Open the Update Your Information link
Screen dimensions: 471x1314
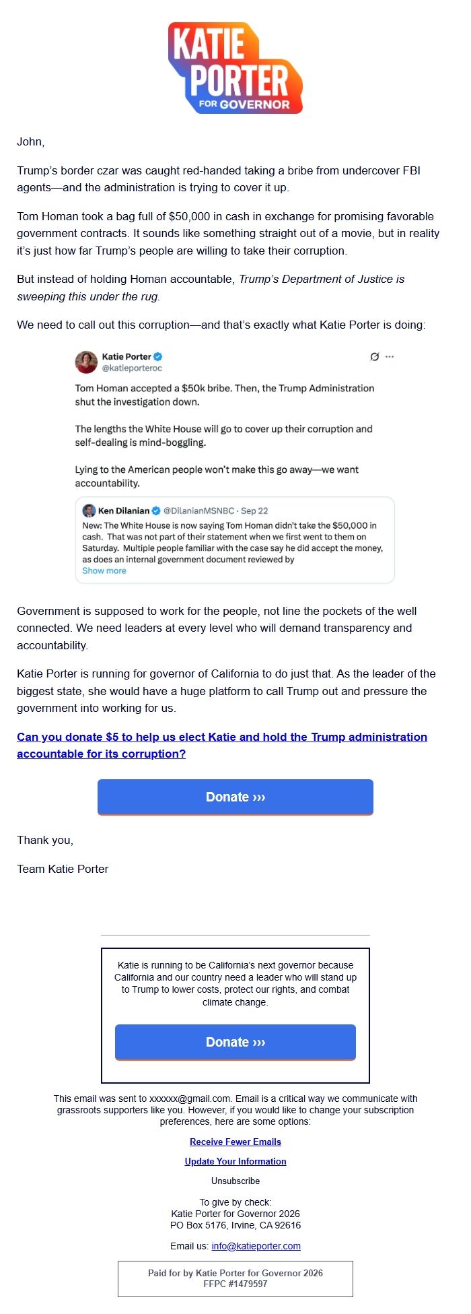(x=235, y=1161)
